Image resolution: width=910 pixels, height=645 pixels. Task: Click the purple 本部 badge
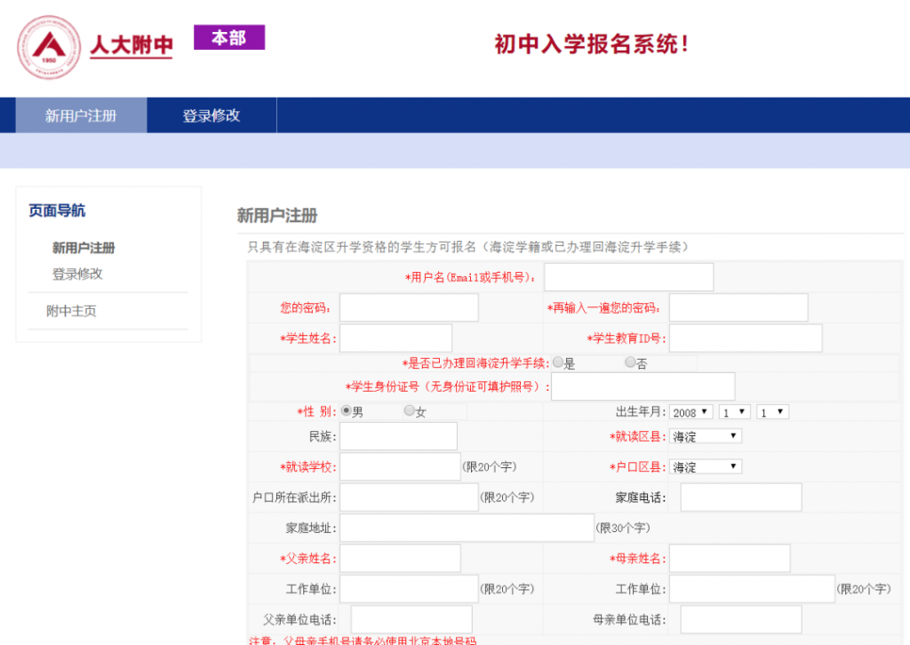(229, 38)
